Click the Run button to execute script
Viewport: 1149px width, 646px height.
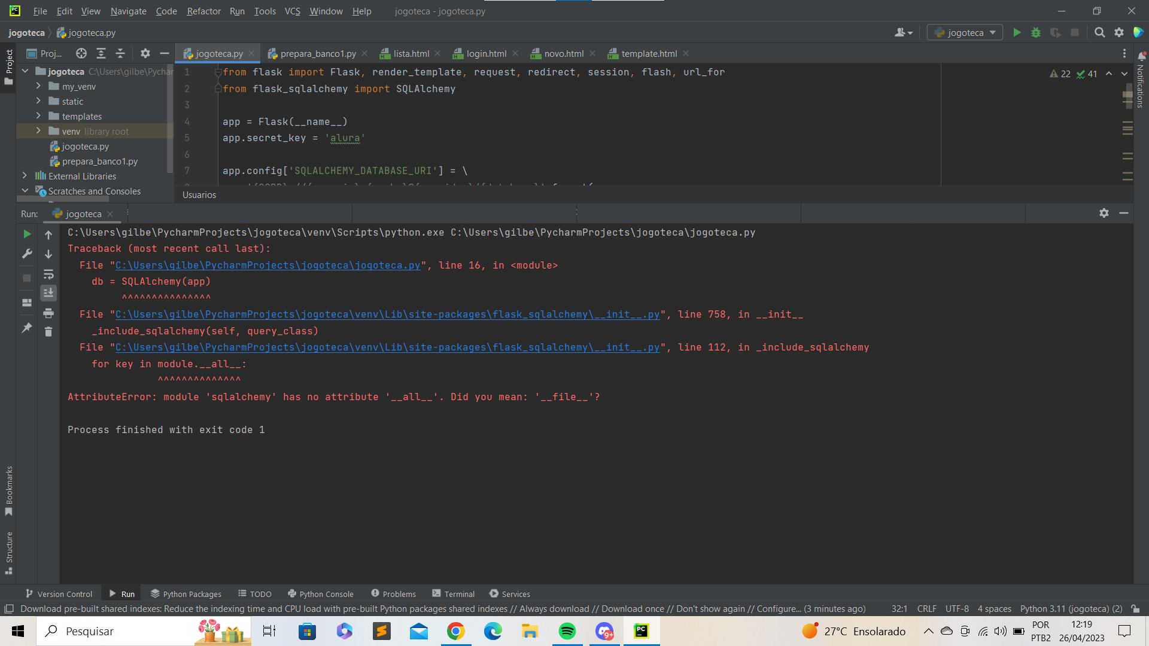pos(1016,32)
